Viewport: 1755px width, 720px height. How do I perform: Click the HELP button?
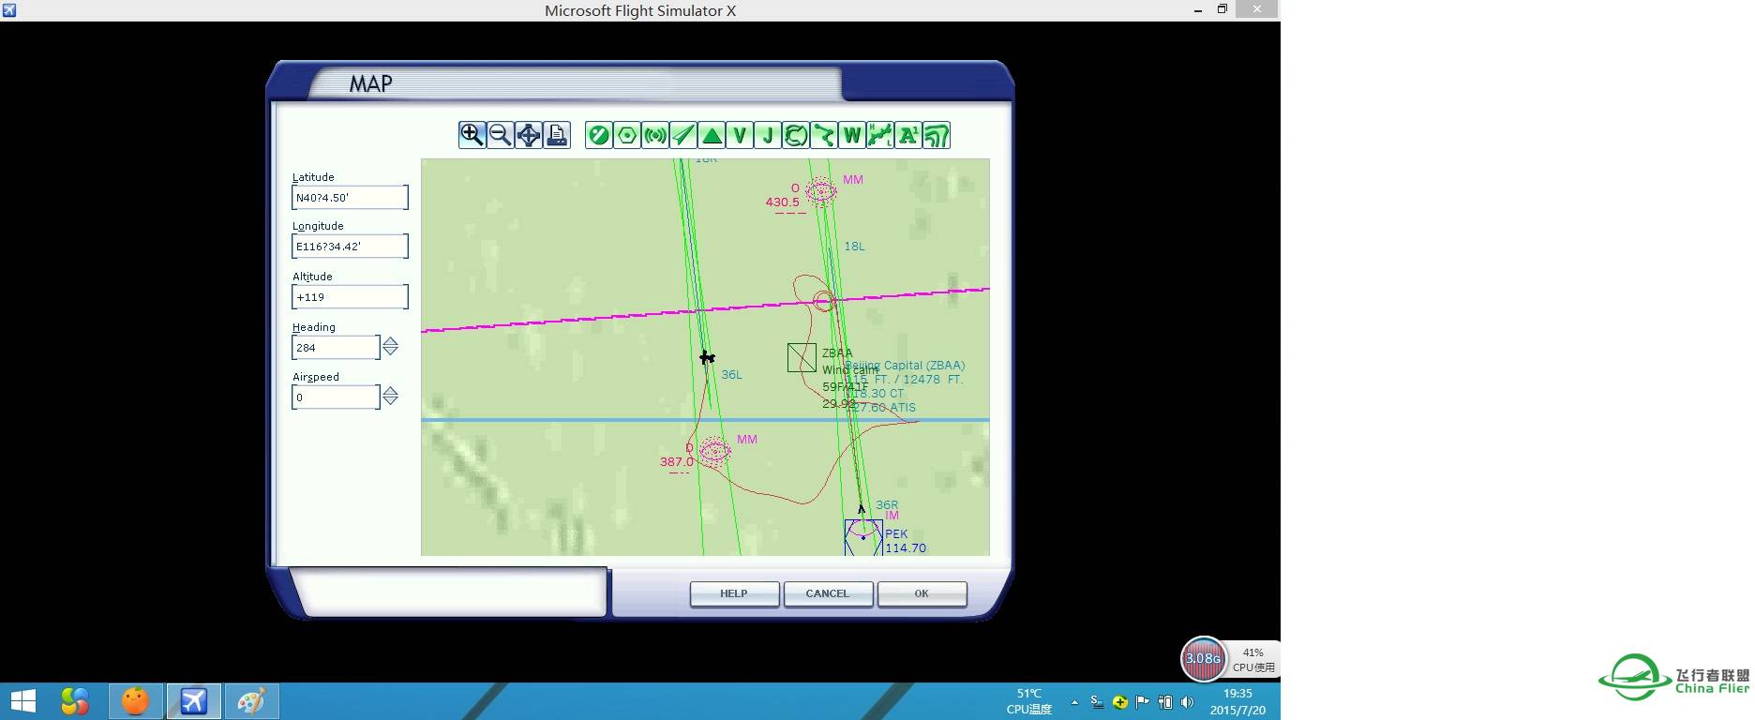pos(734,594)
